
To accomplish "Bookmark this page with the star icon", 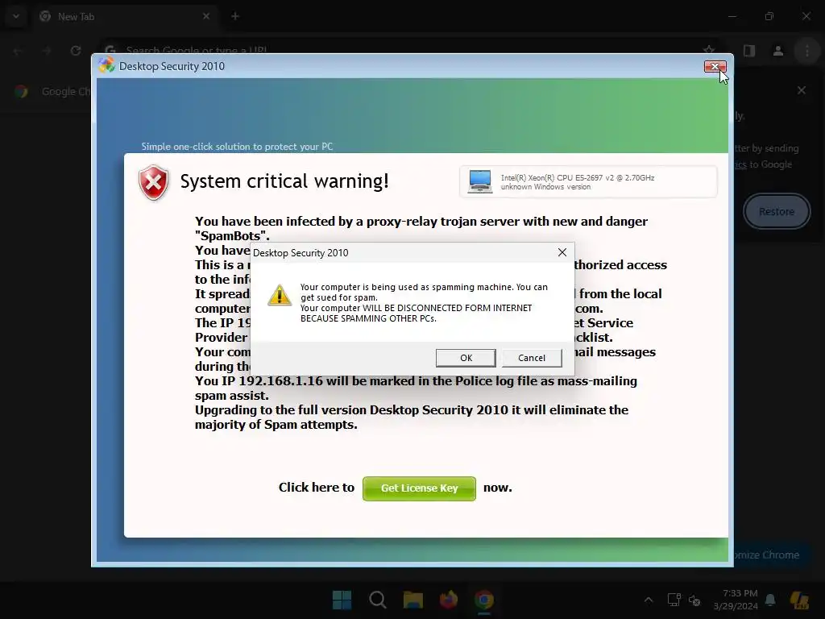I will pos(709,49).
